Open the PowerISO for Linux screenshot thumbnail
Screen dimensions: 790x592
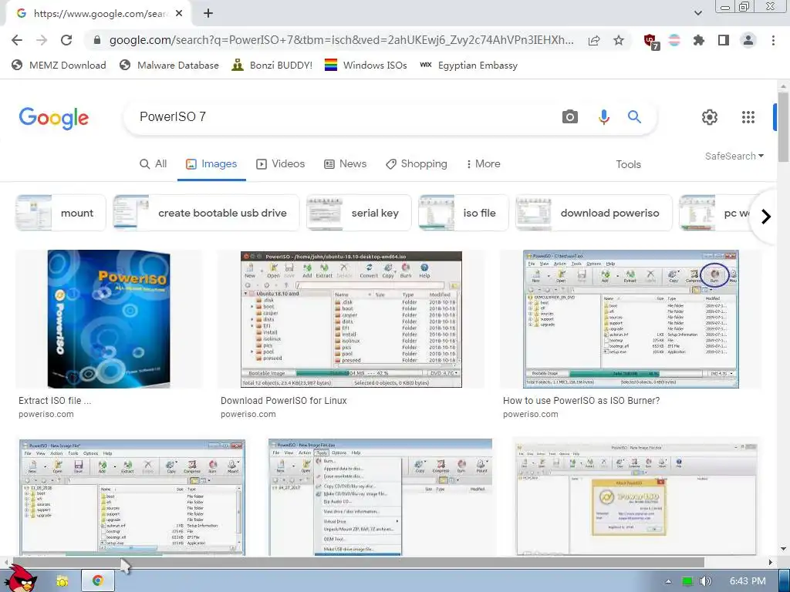pyautogui.click(x=351, y=319)
